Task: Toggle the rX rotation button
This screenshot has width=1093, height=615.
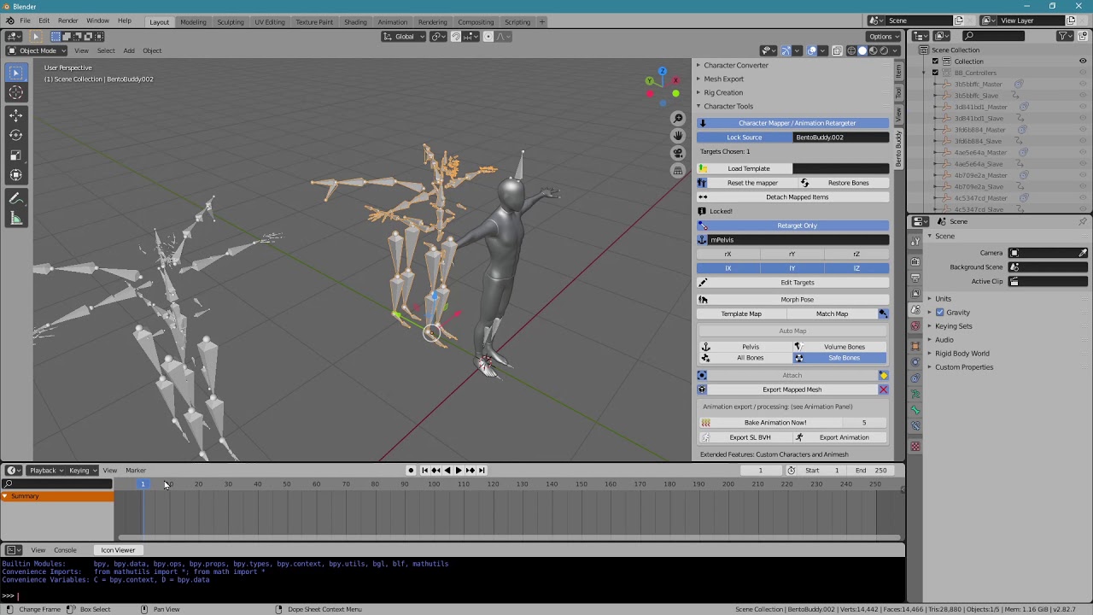Action: click(x=728, y=254)
